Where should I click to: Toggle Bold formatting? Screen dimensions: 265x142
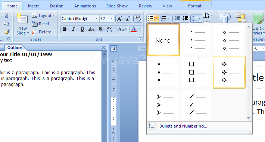click(x=65, y=29)
